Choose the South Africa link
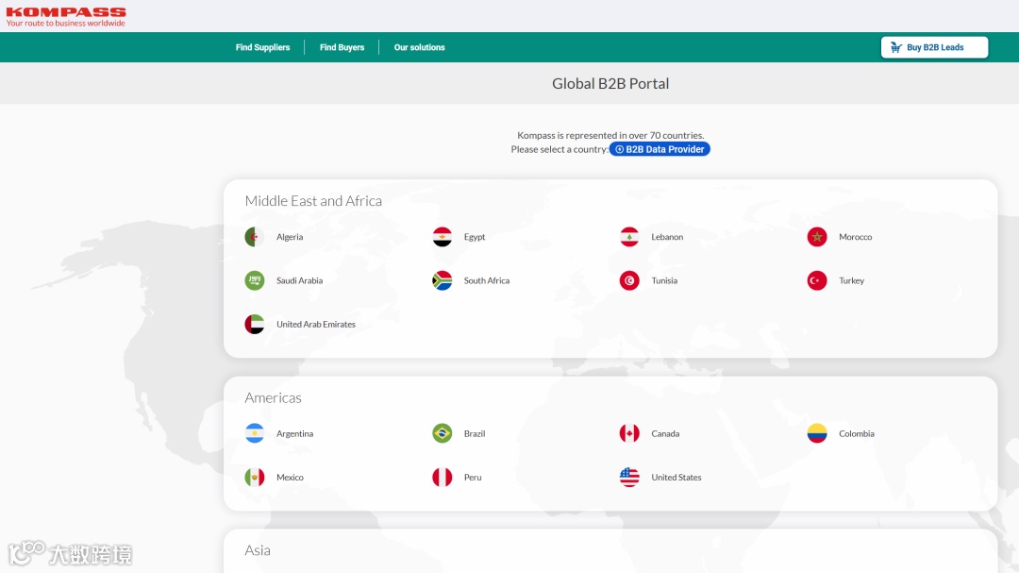 click(486, 280)
